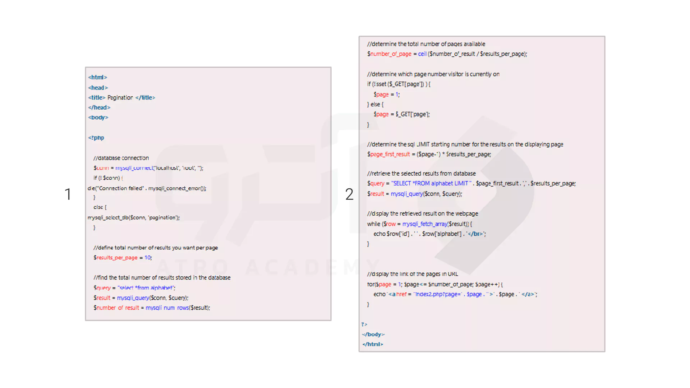The width and height of the screenshot is (690, 388).
Task: Click the } else { line in panel 2
Action: 375,104
